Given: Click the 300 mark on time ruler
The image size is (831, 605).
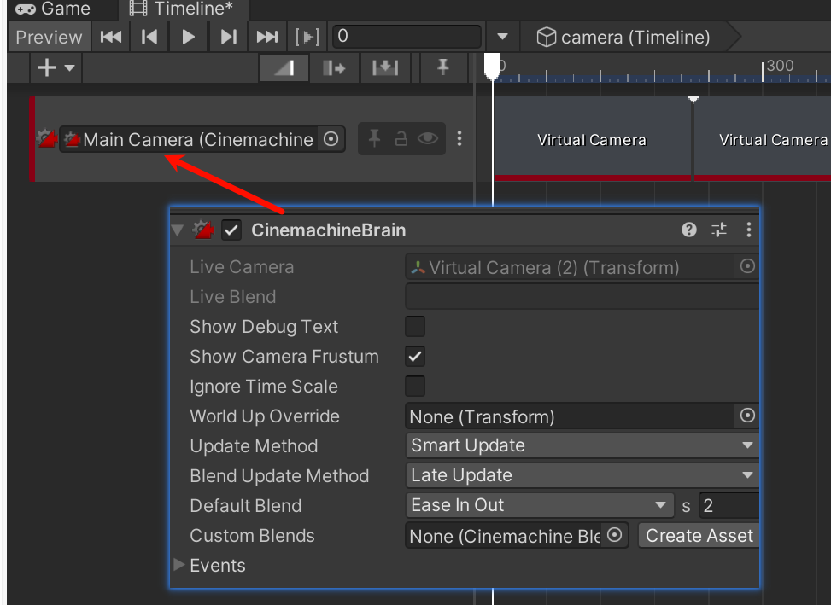Looking at the screenshot, I should pyautogui.click(x=779, y=66).
